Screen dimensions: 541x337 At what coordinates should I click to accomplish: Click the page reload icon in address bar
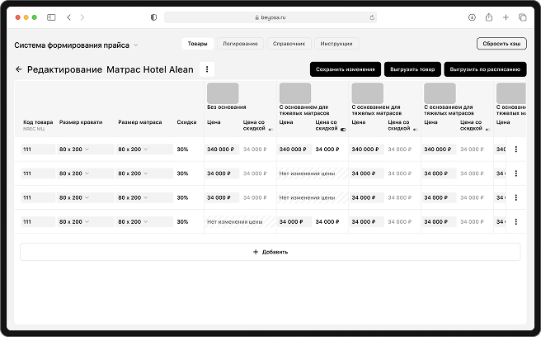click(373, 17)
